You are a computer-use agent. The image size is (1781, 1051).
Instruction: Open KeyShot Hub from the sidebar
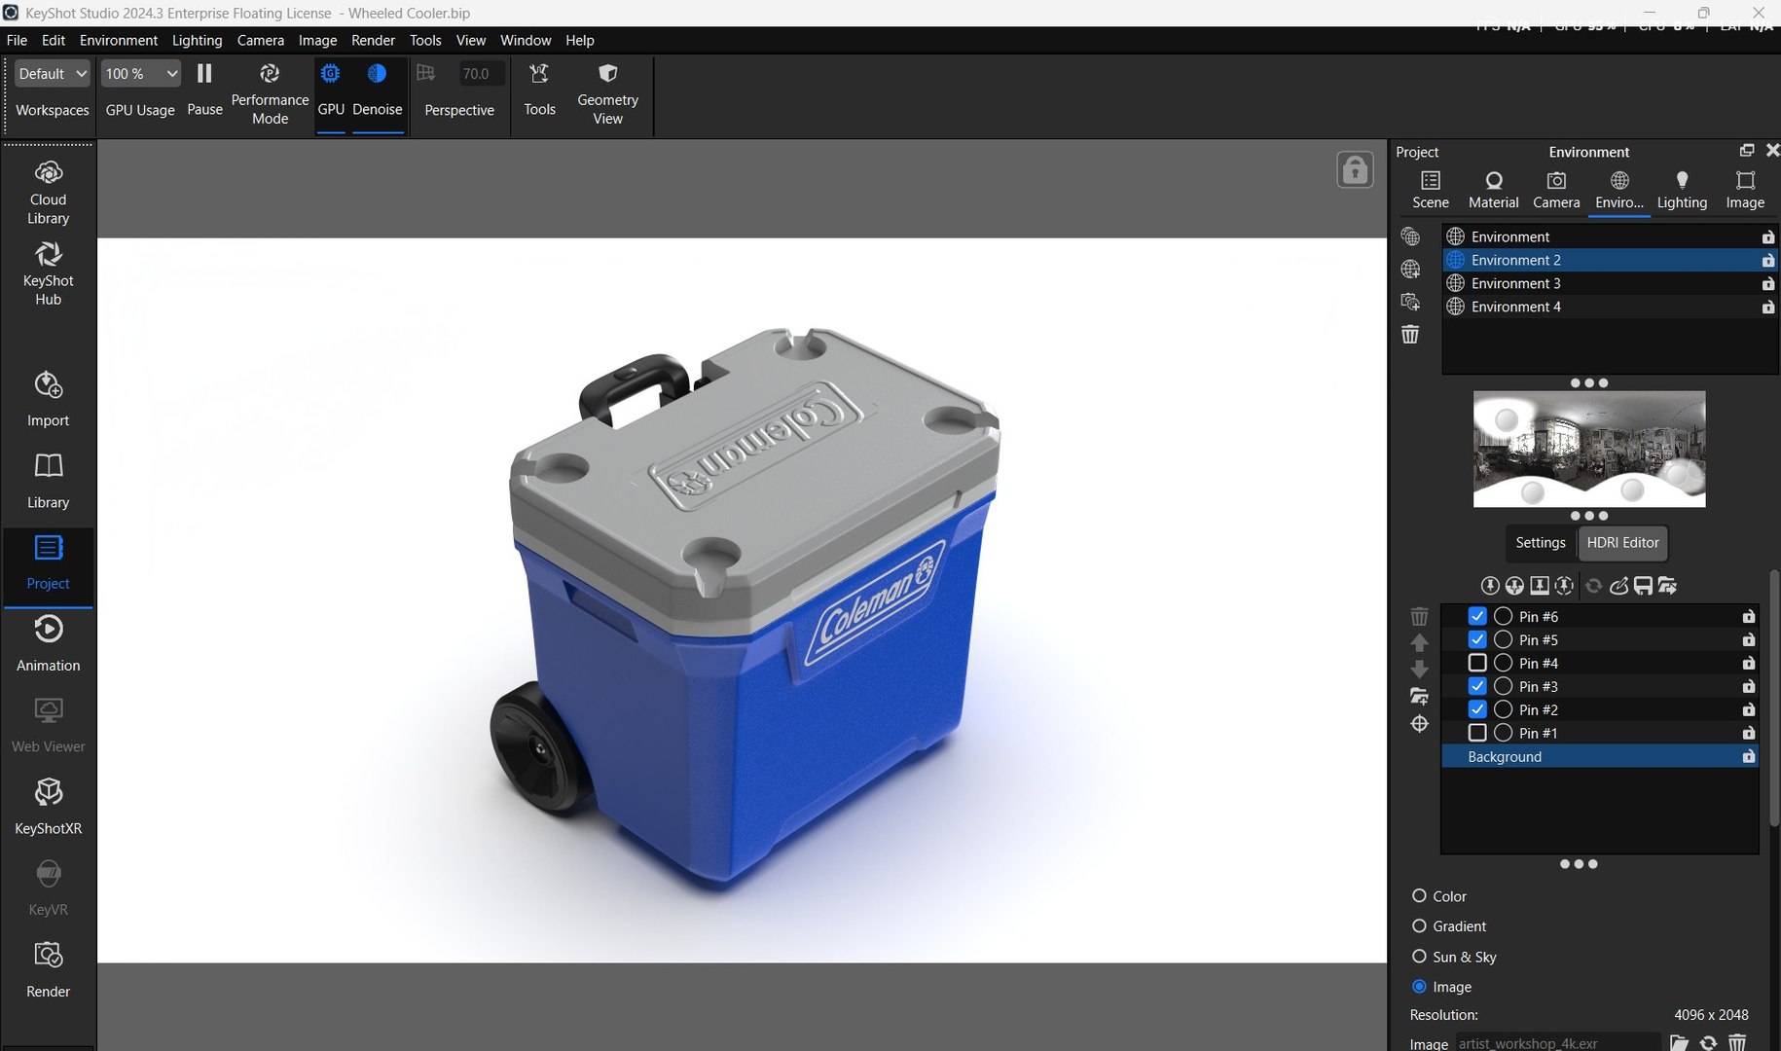[48, 273]
